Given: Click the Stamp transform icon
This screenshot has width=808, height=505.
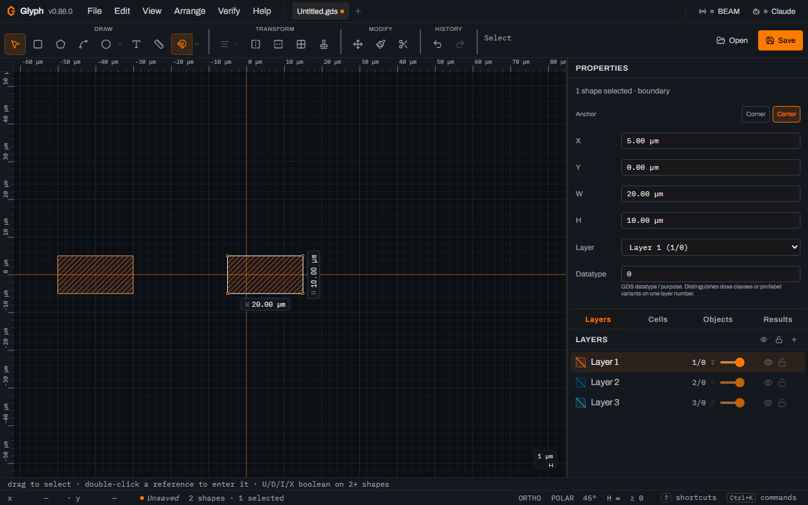Looking at the screenshot, I should 324,44.
